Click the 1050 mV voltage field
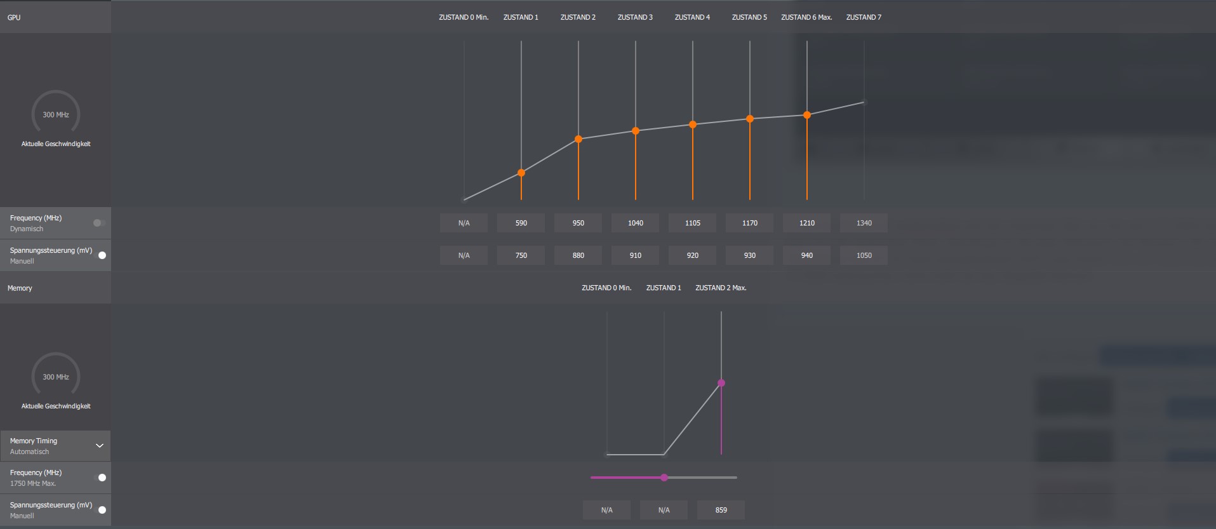This screenshot has height=529, width=1216. click(864, 255)
